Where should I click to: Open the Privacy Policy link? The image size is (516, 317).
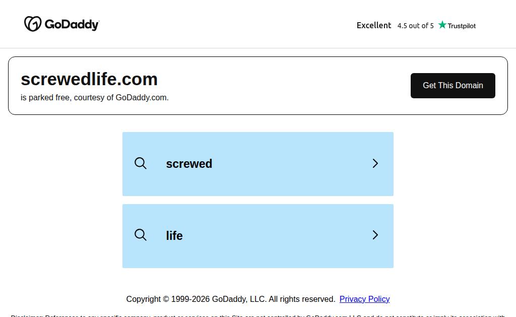coord(364,299)
